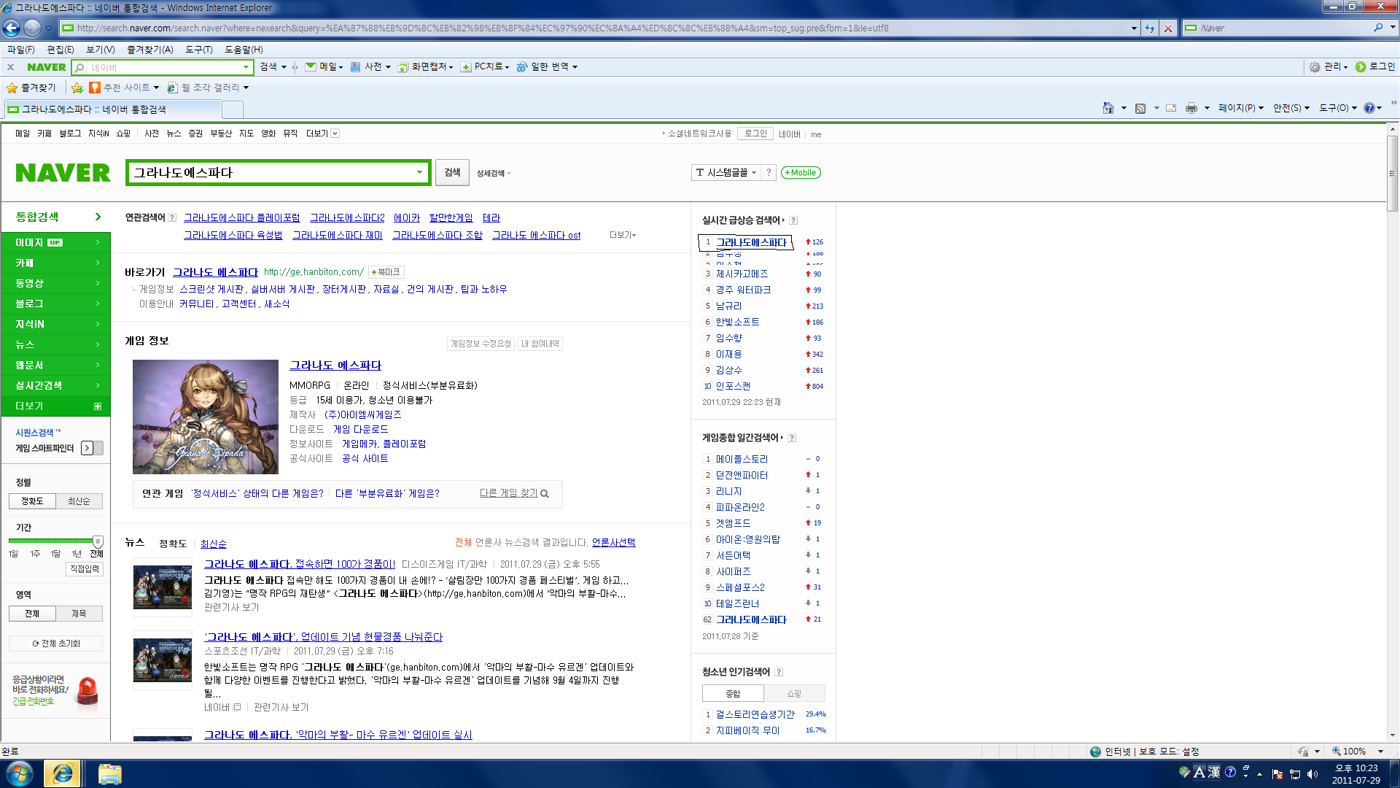The width and height of the screenshot is (1400, 788).
Task: Open the 도움말(H) menu
Action: 244,50
